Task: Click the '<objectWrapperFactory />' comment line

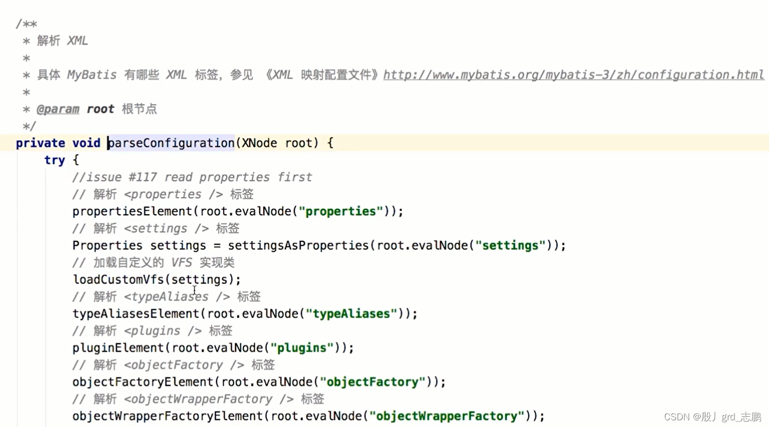Action: pos(198,399)
